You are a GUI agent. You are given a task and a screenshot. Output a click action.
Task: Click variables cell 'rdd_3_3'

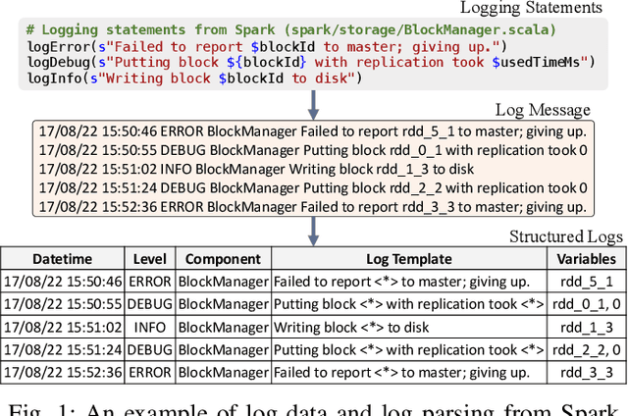[x=587, y=373]
